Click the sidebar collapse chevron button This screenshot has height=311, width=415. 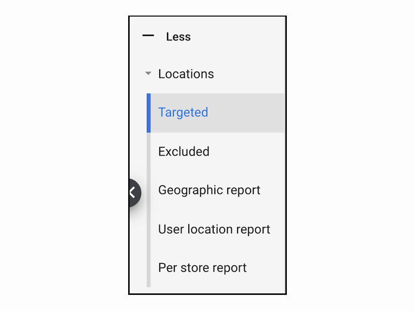click(133, 193)
